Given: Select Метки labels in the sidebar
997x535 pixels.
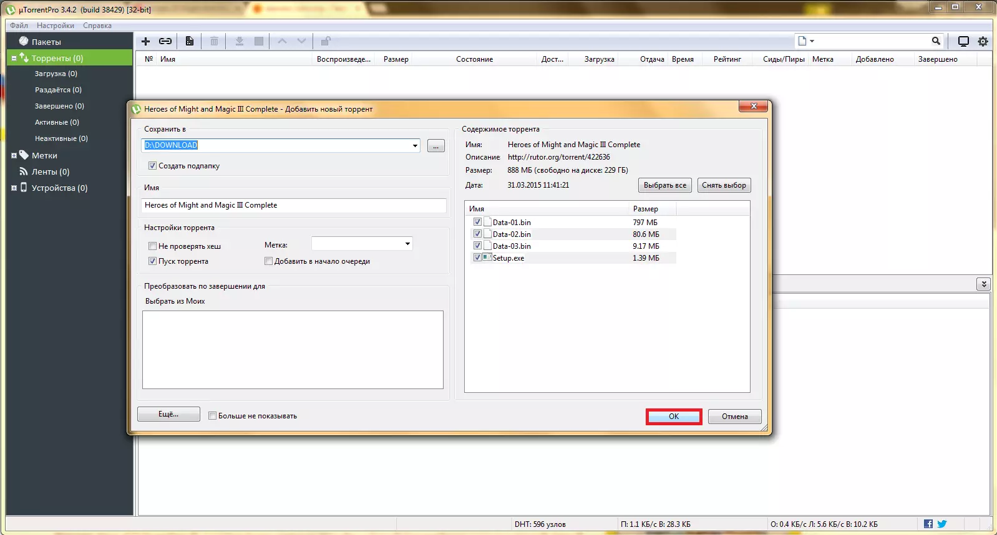Looking at the screenshot, I should tap(44, 155).
